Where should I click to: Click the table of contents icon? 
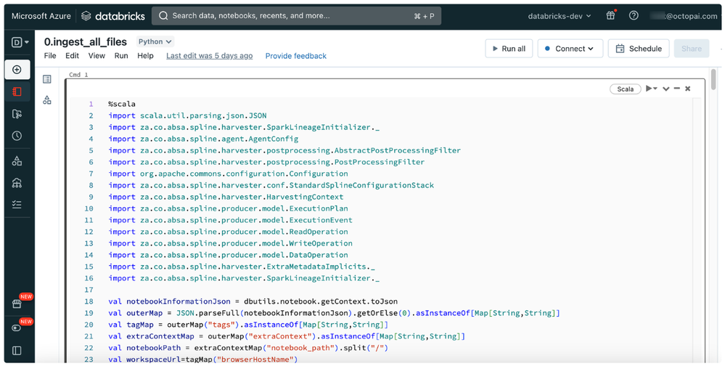click(x=47, y=79)
